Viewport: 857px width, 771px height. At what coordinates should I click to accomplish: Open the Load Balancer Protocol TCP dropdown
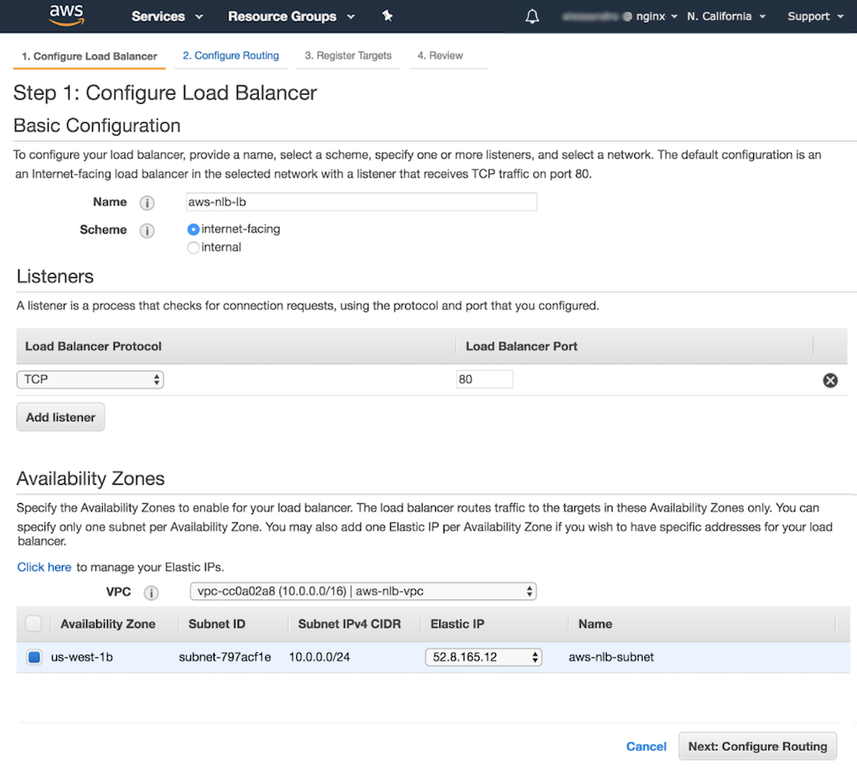click(x=90, y=379)
